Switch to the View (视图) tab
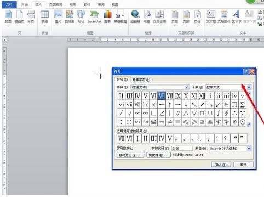 (x=115, y=4)
